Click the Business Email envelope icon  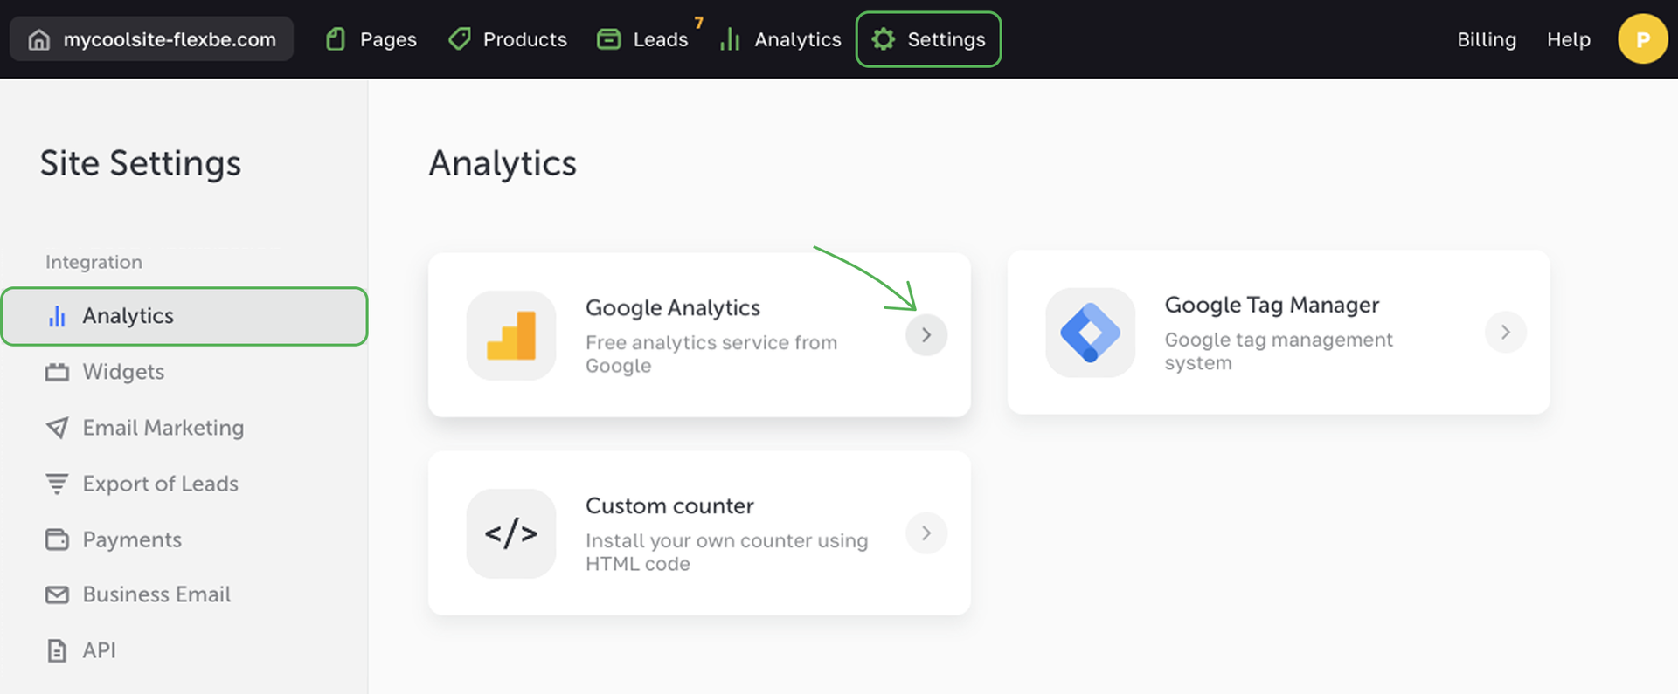[57, 594]
